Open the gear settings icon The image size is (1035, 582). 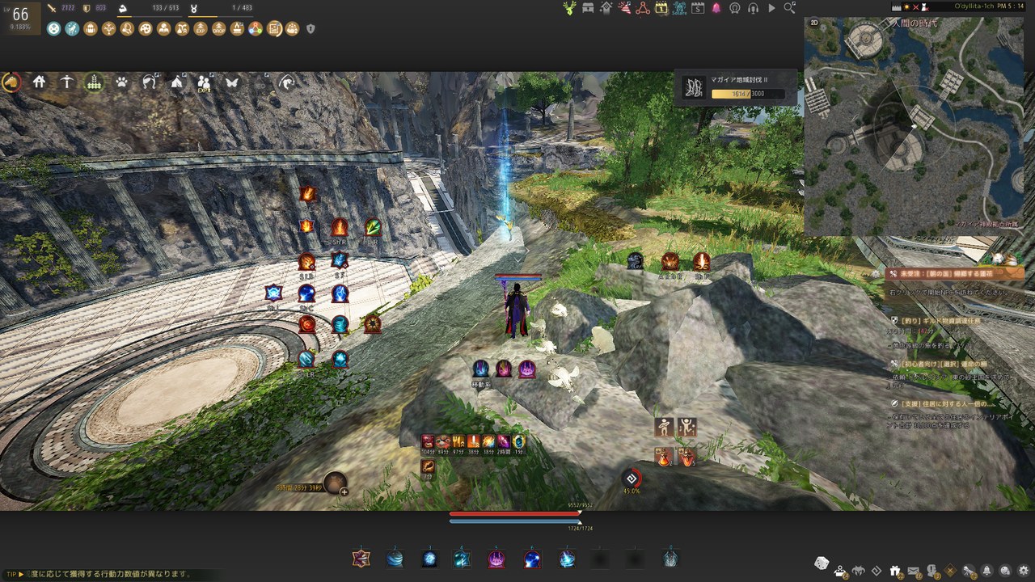coord(1022,571)
